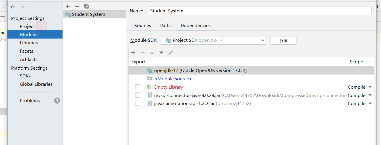Click the openjdk-17 SDK folder icon

click(x=150, y=70)
